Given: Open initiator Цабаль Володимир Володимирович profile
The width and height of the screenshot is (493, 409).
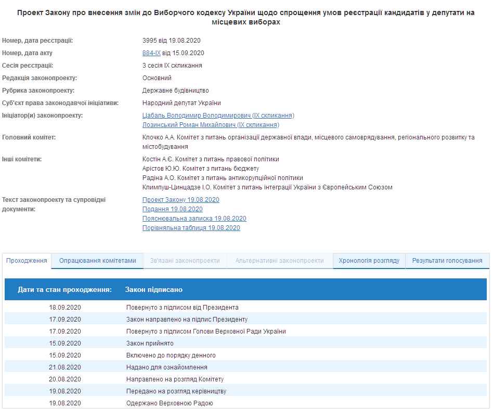Looking at the screenshot, I should pyautogui.click(x=218, y=116).
